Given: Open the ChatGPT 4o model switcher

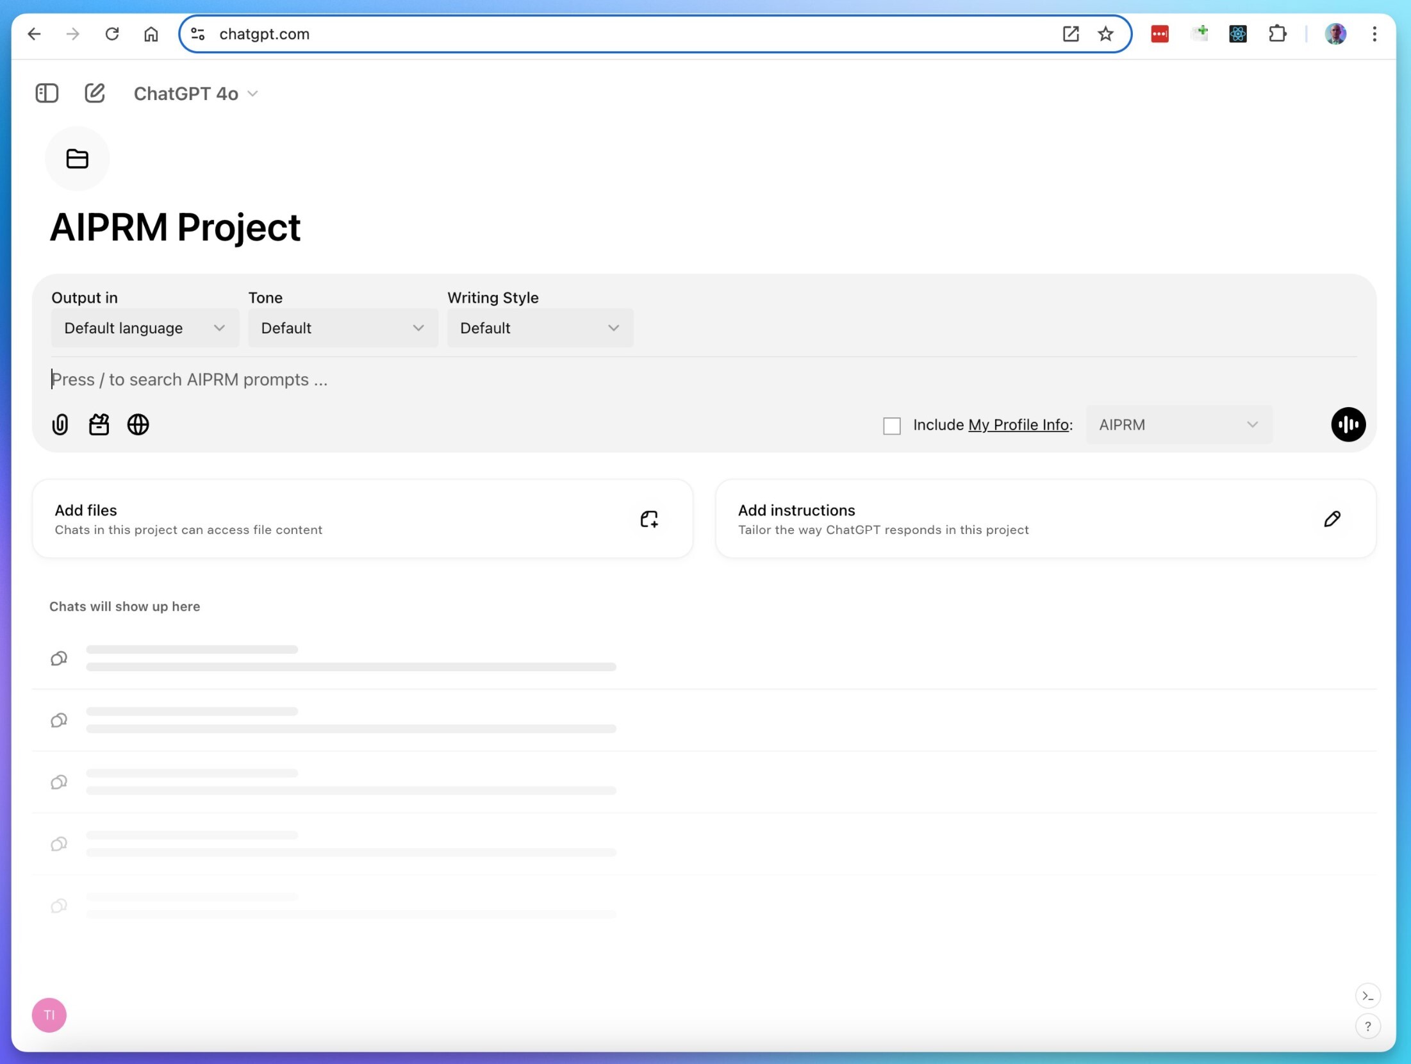Looking at the screenshot, I should coord(195,94).
